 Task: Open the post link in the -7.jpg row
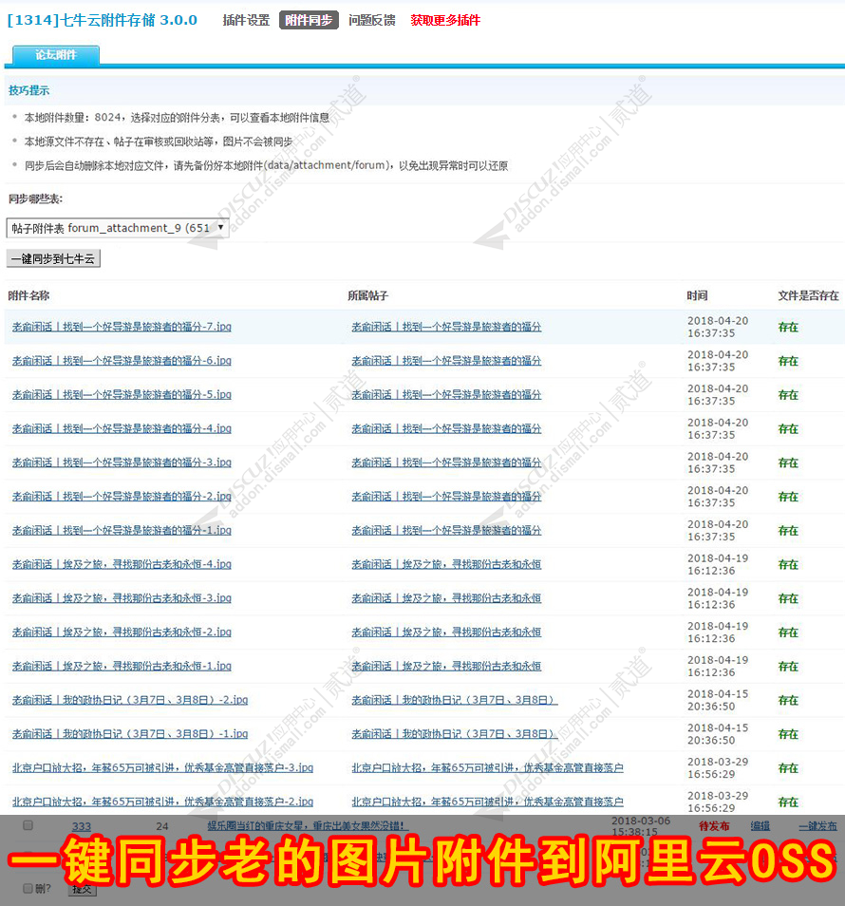pyautogui.click(x=446, y=327)
